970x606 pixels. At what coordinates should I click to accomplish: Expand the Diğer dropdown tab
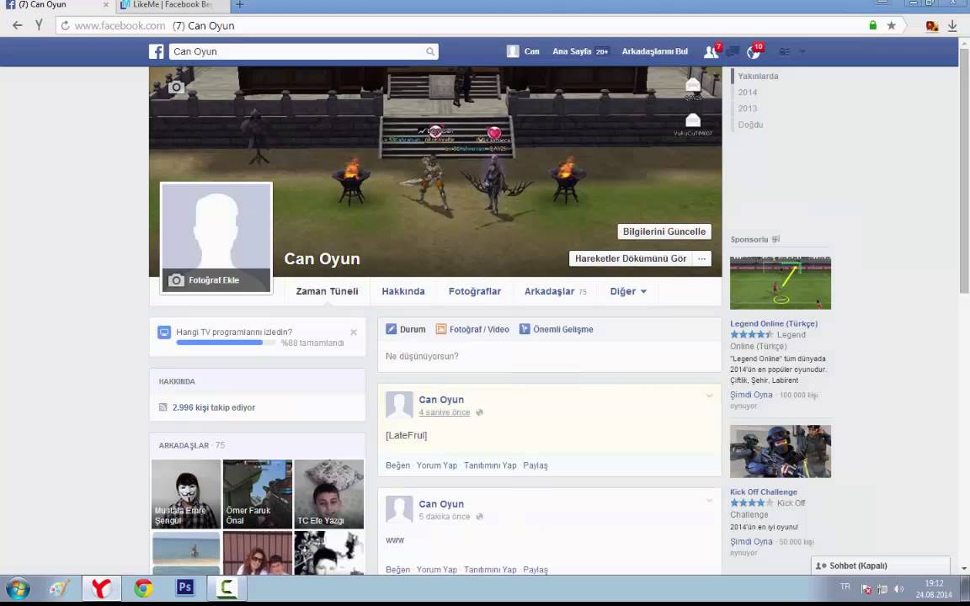628,291
